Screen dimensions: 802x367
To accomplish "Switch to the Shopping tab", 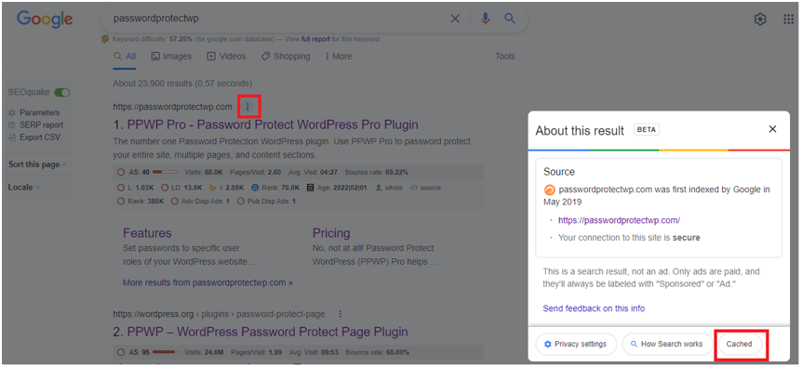I will click(x=286, y=57).
